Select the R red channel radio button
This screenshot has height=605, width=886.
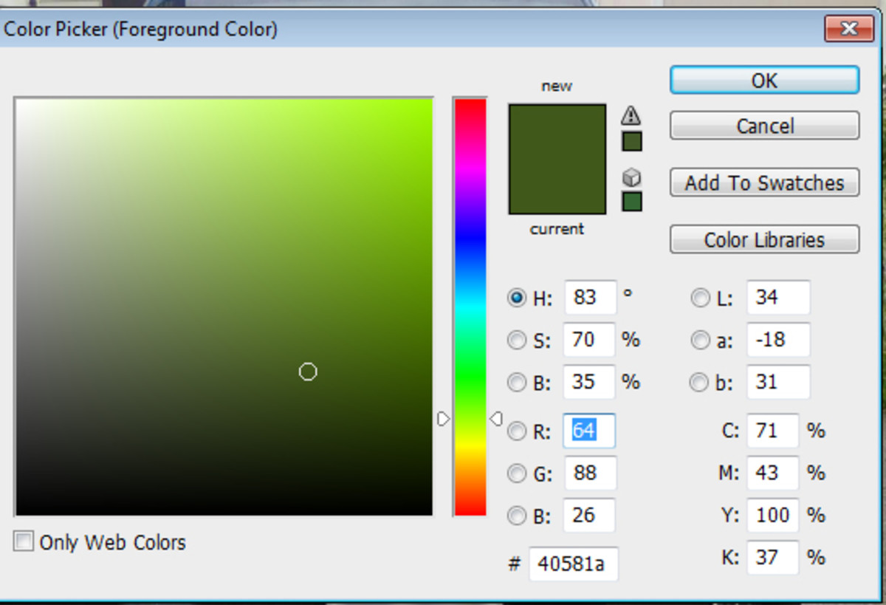coord(517,431)
